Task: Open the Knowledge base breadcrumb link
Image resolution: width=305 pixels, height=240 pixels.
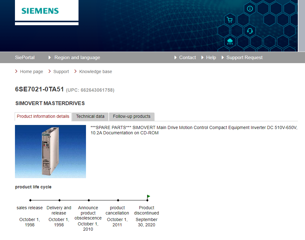Action: click(x=95, y=72)
